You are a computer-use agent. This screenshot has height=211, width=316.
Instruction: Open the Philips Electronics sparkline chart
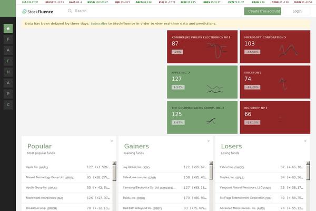217,50
